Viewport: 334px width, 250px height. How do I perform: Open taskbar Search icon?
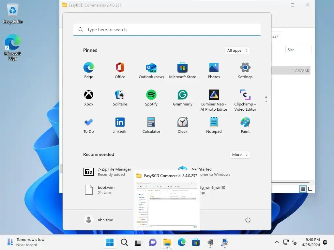[x=124, y=242]
